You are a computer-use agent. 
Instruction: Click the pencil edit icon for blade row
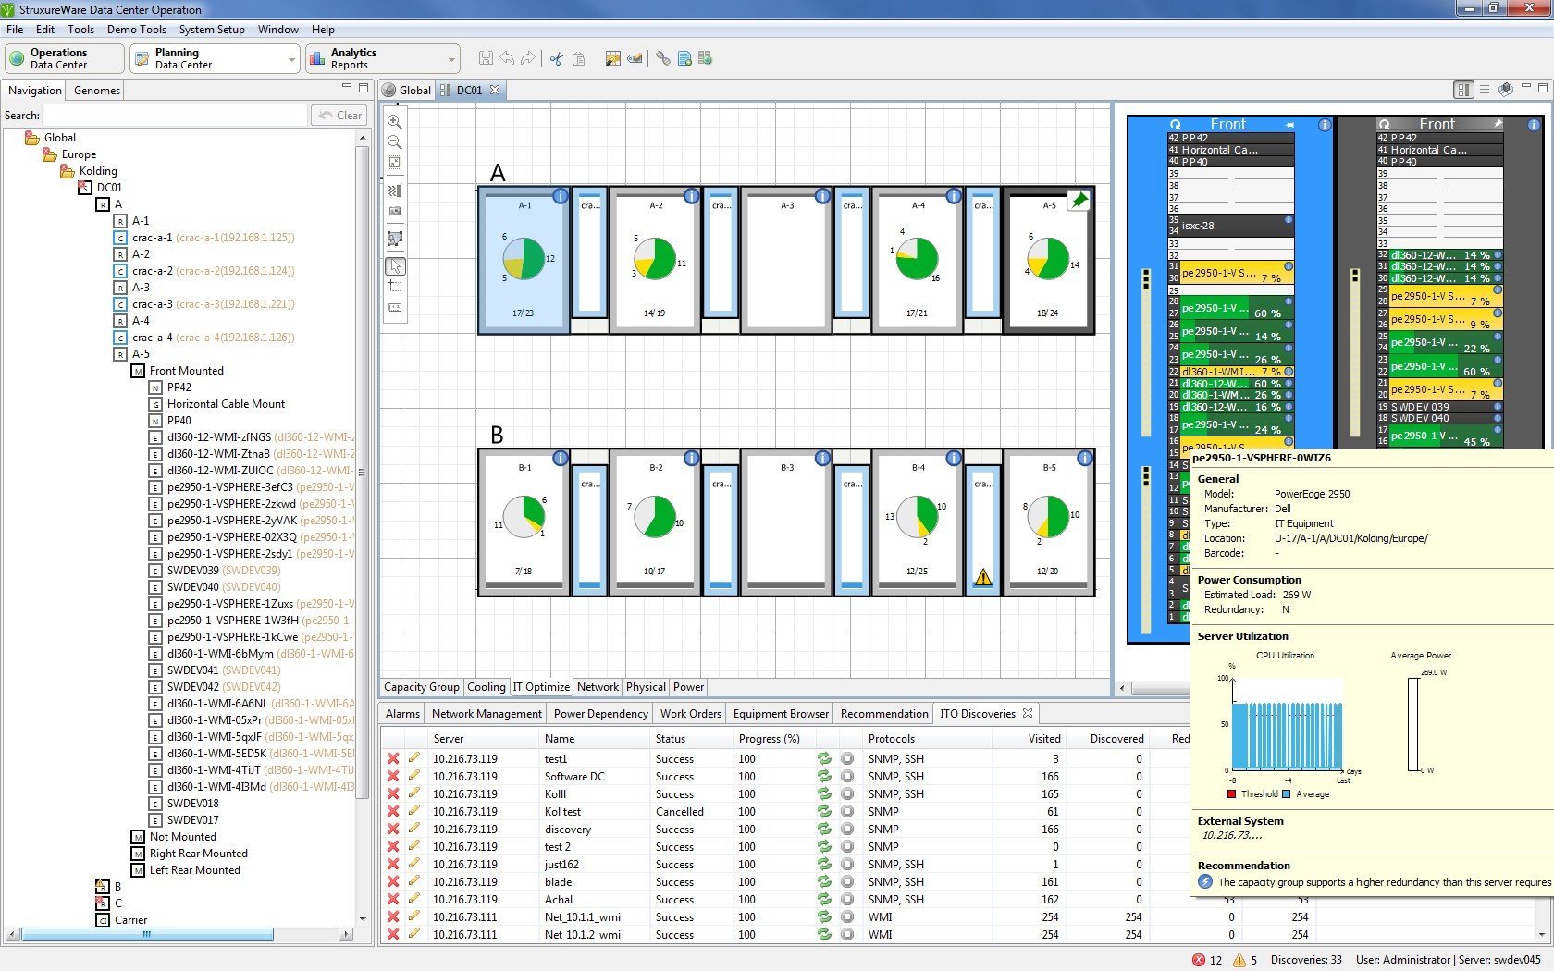413,881
